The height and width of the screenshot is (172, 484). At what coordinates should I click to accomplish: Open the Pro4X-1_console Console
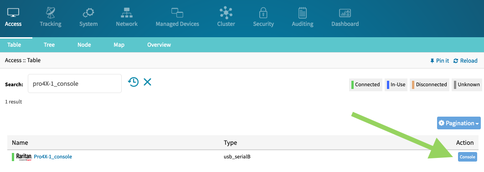[x=467, y=157]
